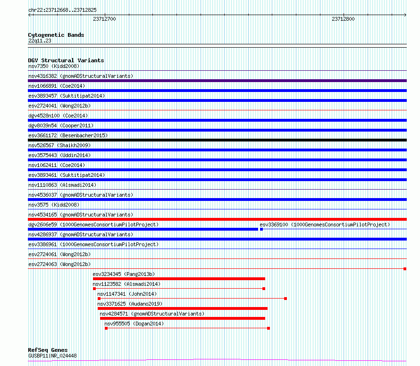The height and width of the screenshot is (366, 420).
Task: Select esv2724061 (Wong2012b) variant
Action: (x=59, y=254)
